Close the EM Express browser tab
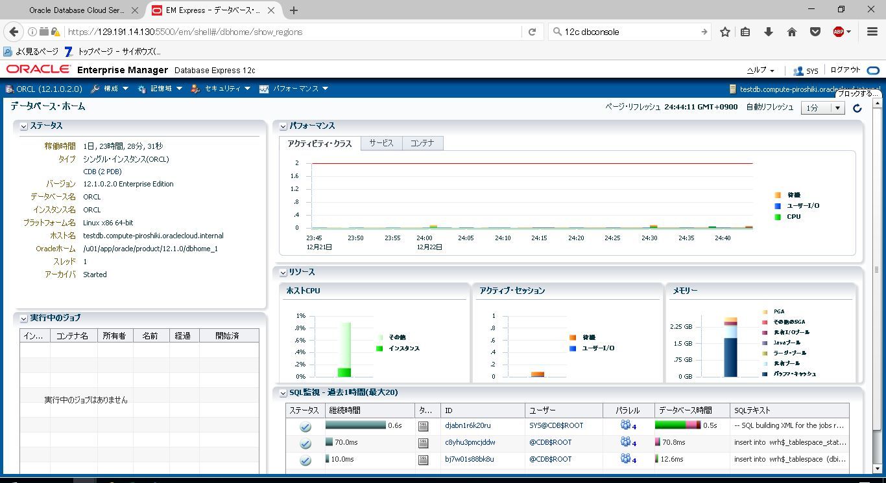 (272, 10)
